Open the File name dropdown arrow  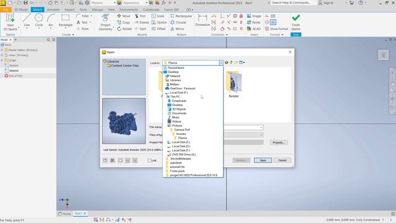(x=261, y=128)
